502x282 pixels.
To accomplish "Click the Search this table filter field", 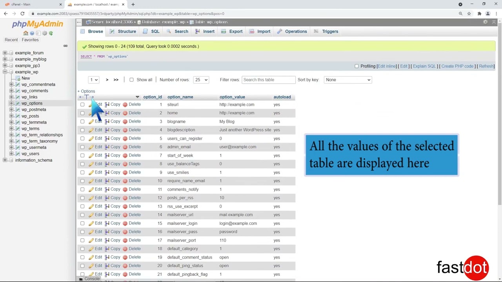I will 268,80.
